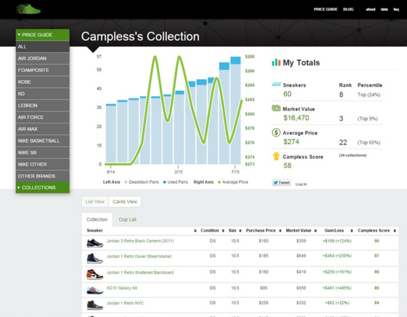Open Jordan 1 Retro Shattered Backboard

click(140, 272)
